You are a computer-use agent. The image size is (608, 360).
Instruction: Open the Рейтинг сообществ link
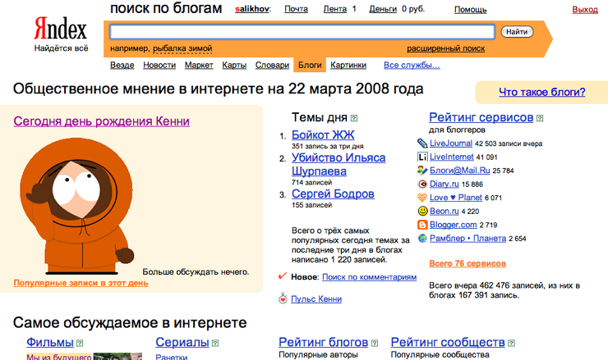tap(448, 342)
